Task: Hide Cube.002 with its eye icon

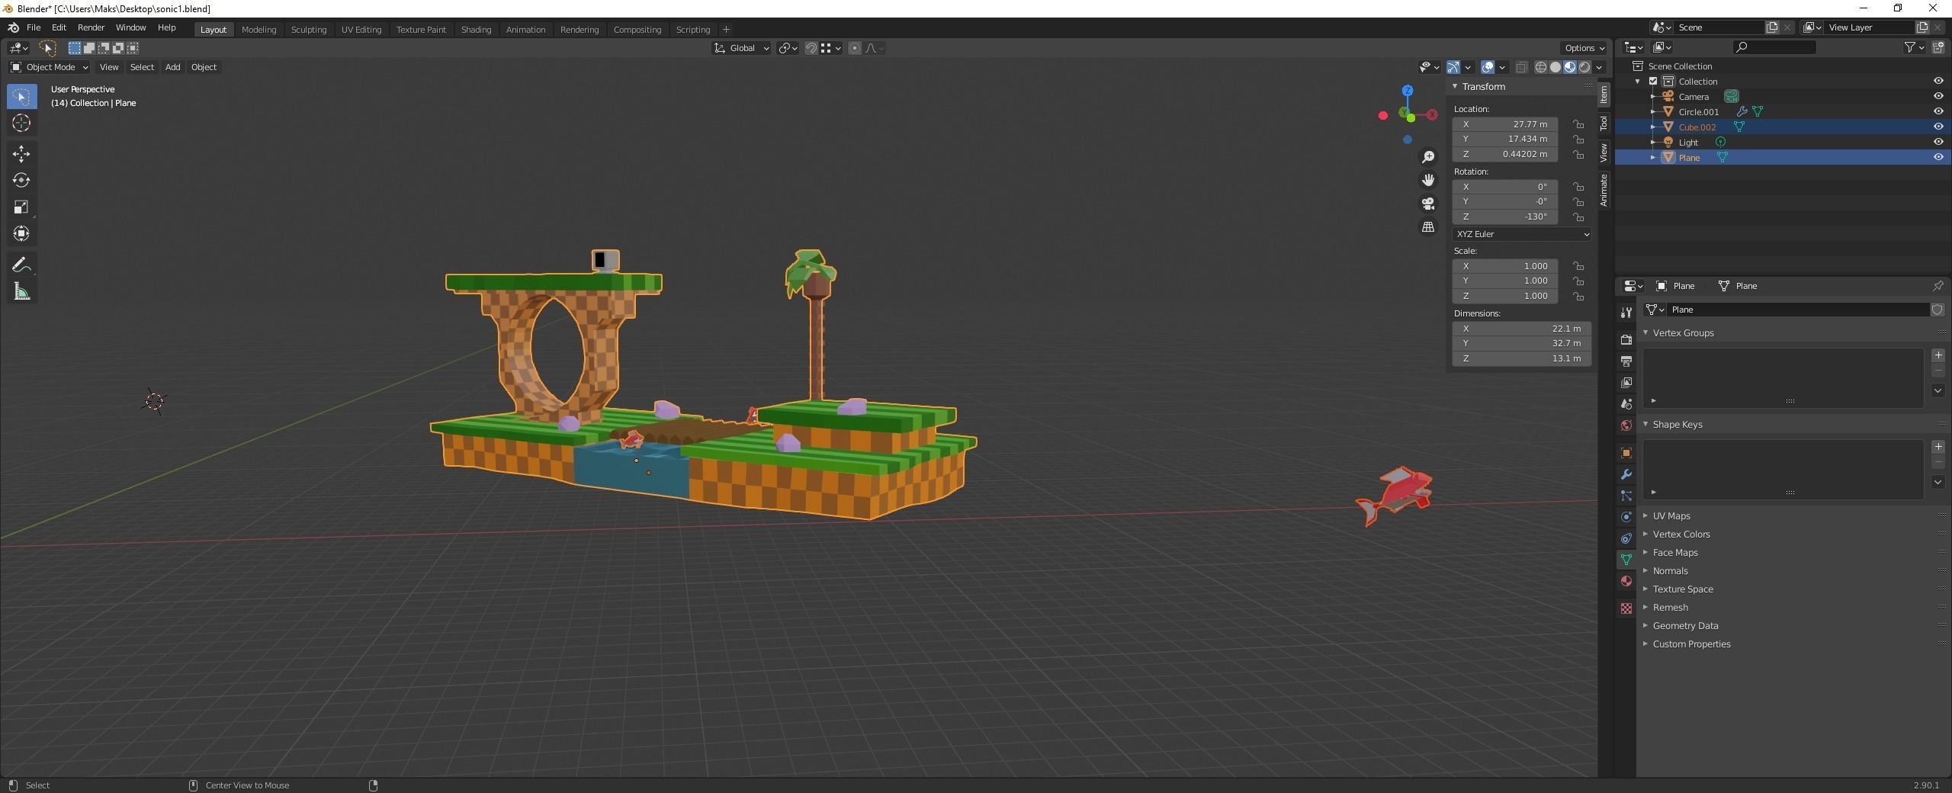Action: [1938, 127]
